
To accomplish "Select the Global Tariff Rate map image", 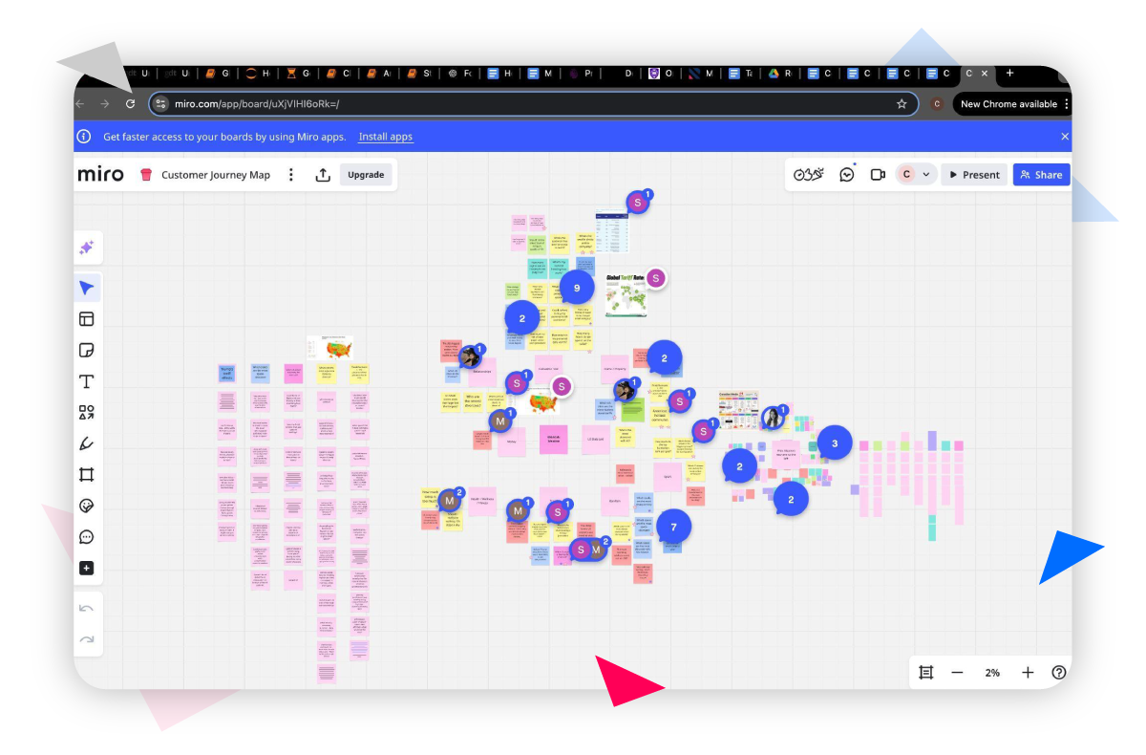I will pyautogui.click(x=626, y=294).
